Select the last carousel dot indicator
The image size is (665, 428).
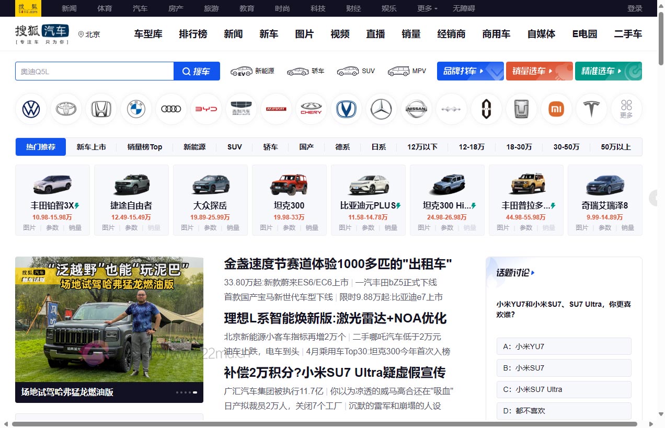(195, 392)
